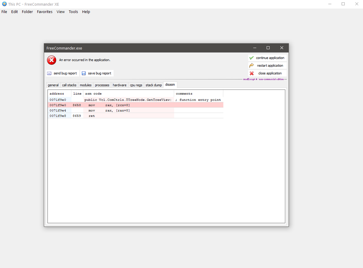Image resolution: width=363 pixels, height=268 pixels.
Task: Open the Favorites menu
Action: (x=45, y=12)
